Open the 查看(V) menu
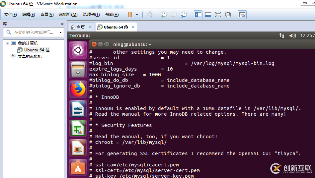Image resolution: width=315 pixels, height=178 pixels. click(x=47, y=15)
